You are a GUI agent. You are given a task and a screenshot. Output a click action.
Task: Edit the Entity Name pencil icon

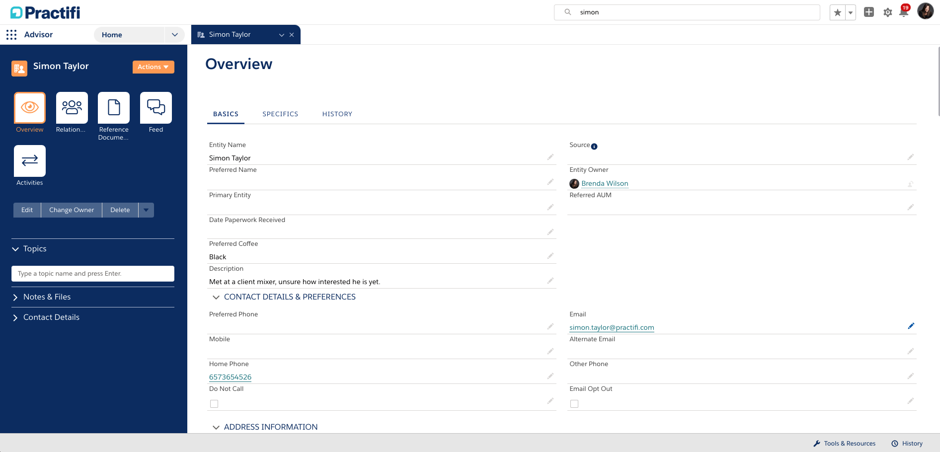click(550, 157)
